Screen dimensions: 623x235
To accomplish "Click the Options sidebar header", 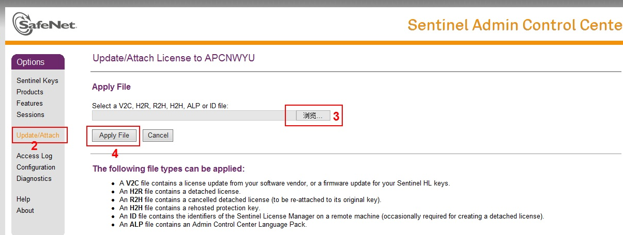I will click(x=38, y=62).
